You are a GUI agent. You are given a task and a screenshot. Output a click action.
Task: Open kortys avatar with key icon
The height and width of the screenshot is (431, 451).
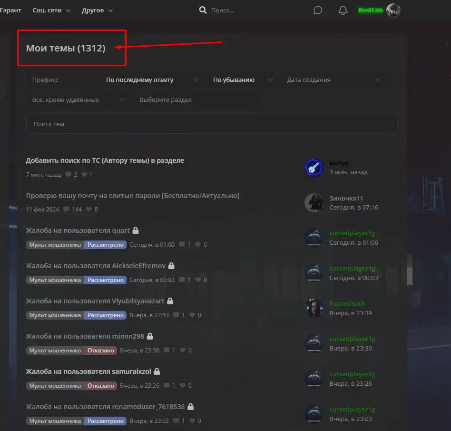(x=314, y=168)
